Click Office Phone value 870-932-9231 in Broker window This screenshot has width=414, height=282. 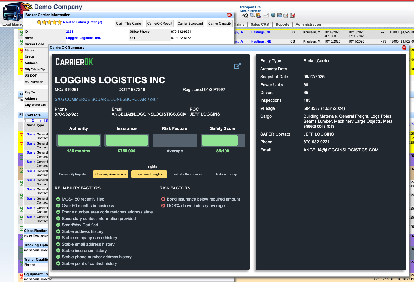[x=181, y=31]
